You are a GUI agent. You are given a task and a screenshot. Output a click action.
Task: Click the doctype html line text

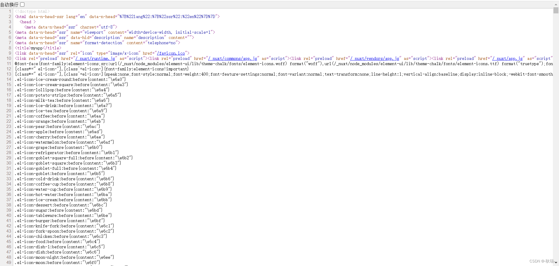pos(32,11)
